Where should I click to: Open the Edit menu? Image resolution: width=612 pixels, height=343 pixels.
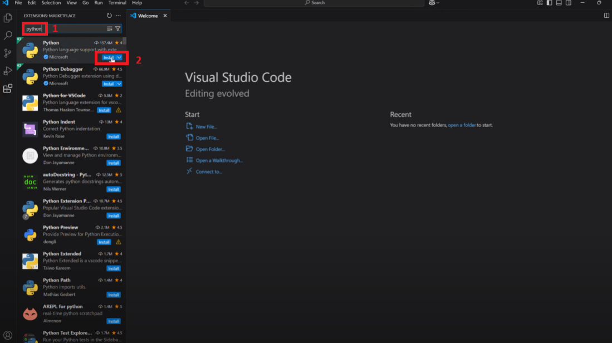click(32, 3)
